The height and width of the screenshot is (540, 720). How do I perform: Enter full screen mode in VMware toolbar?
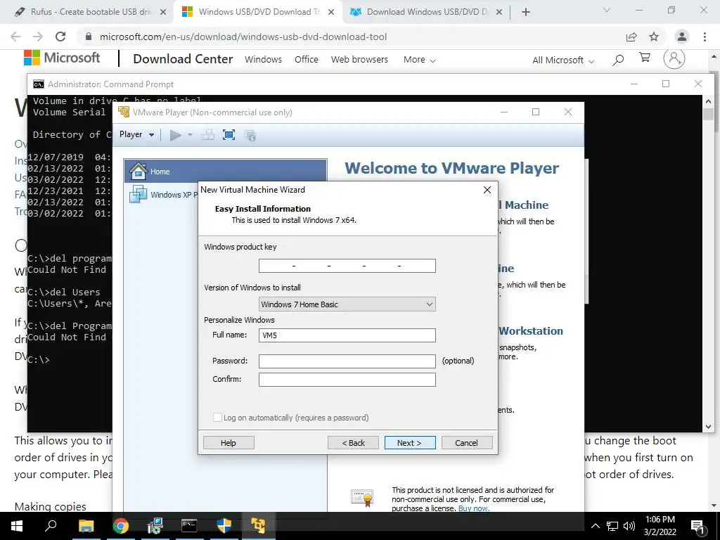pos(229,135)
